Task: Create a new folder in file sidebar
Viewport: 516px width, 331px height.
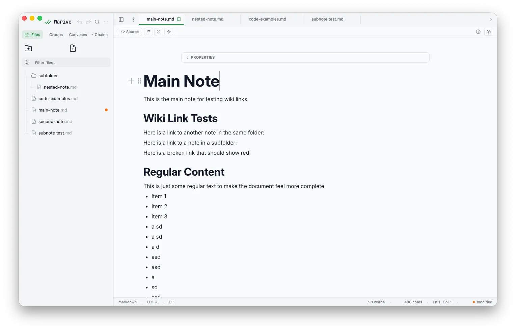Action: click(x=28, y=48)
